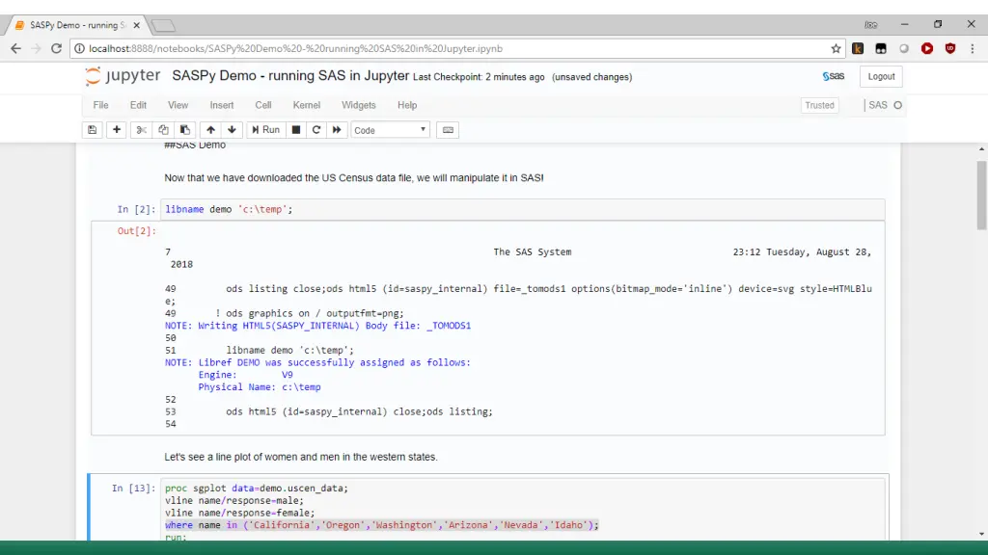This screenshot has height=555, width=988.
Task: Run the selected cell
Action: tap(266, 130)
